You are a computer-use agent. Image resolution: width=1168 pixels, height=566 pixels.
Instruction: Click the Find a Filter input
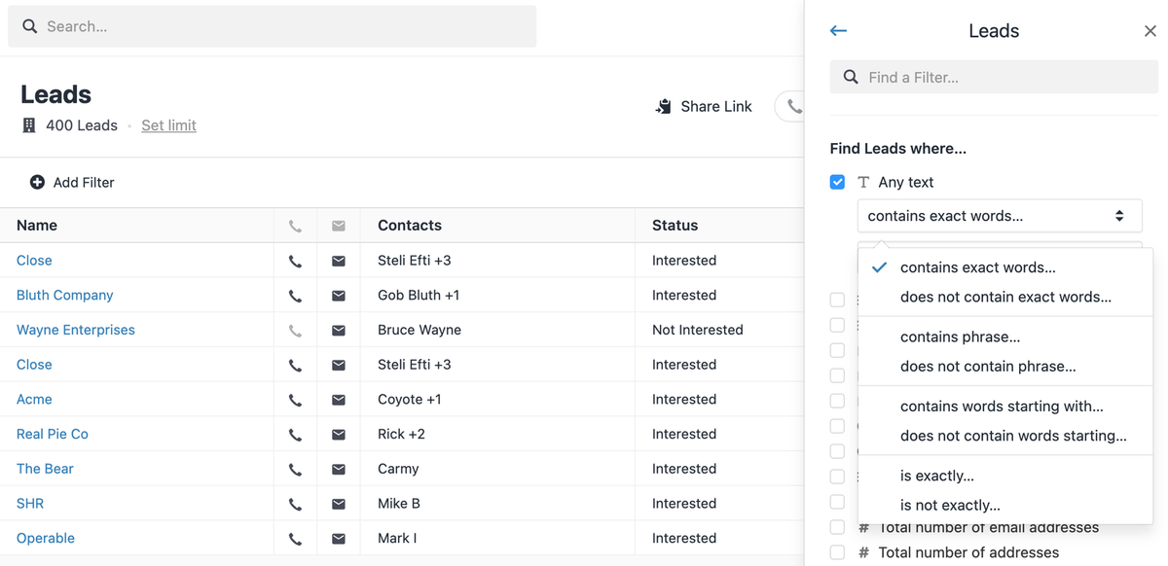(x=994, y=77)
